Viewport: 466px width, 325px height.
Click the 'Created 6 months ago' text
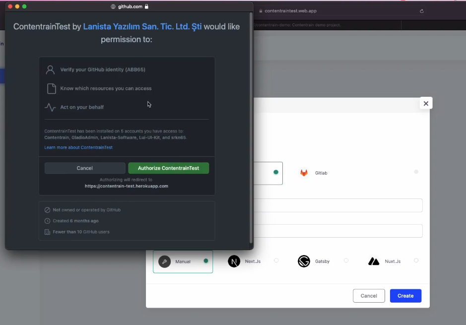[x=75, y=221]
